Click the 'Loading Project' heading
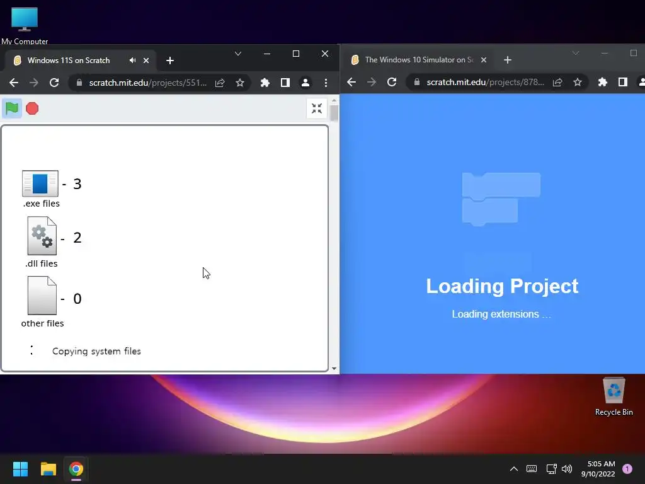This screenshot has width=645, height=484. coord(502,287)
